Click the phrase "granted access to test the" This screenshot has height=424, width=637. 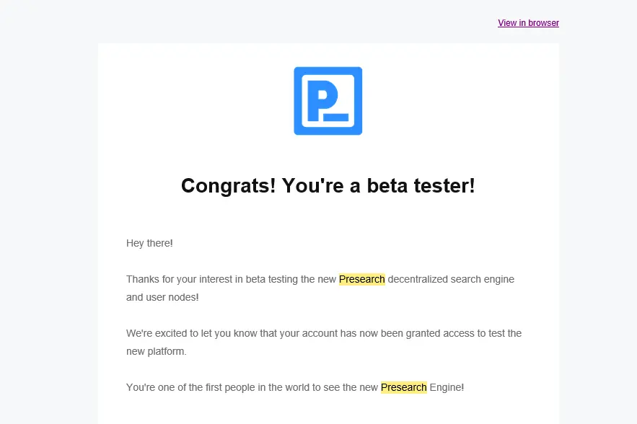pyautogui.click(x=464, y=333)
